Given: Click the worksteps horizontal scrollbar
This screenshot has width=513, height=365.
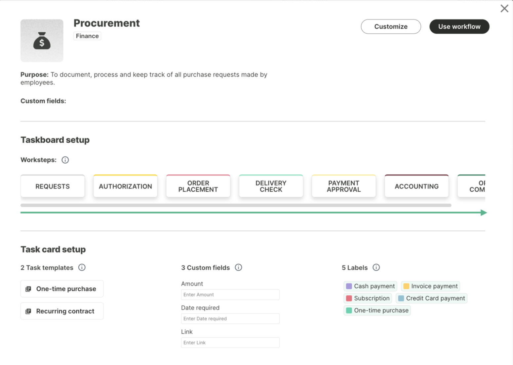Looking at the screenshot, I should [236, 205].
